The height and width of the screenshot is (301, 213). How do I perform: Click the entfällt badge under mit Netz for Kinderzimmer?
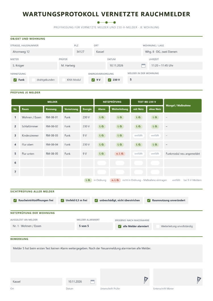[139, 135]
